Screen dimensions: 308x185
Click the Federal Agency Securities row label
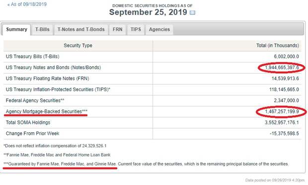(x=35, y=100)
